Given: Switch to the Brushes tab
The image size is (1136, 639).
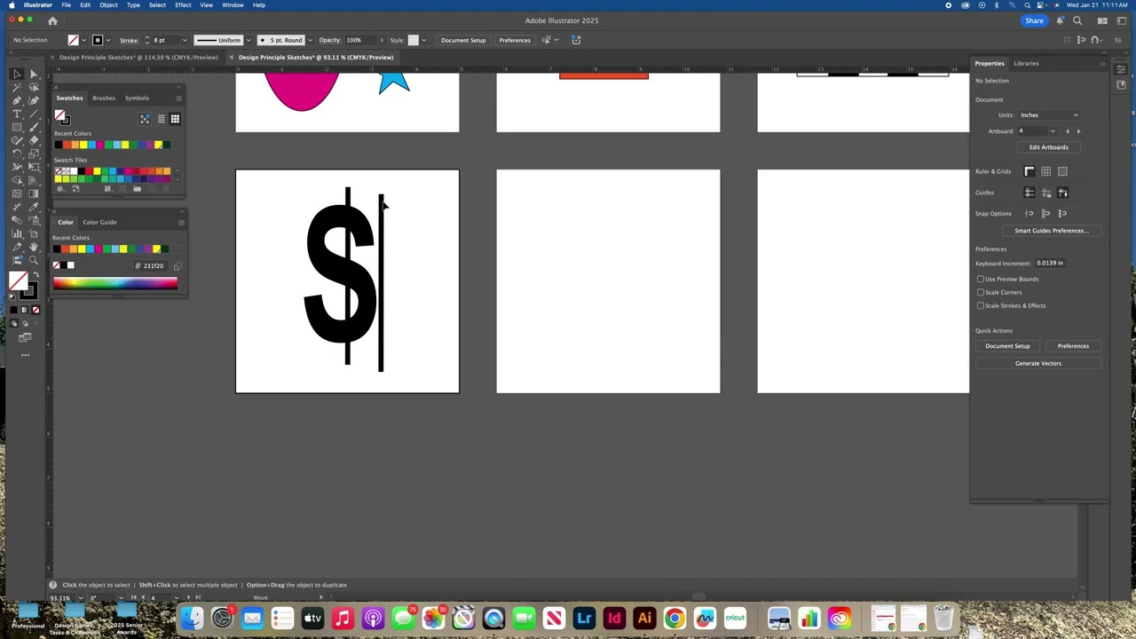Looking at the screenshot, I should pos(104,98).
